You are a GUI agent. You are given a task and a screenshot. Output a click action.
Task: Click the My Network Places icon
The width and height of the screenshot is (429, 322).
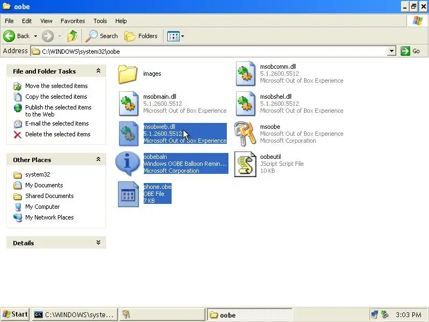(18, 218)
